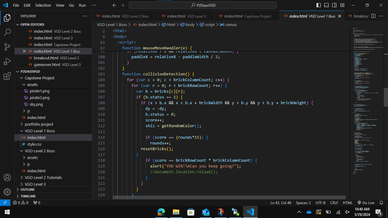Click the vertical scrollbar in the editor
This screenshot has width=388, height=218.
[x=386, y=97]
